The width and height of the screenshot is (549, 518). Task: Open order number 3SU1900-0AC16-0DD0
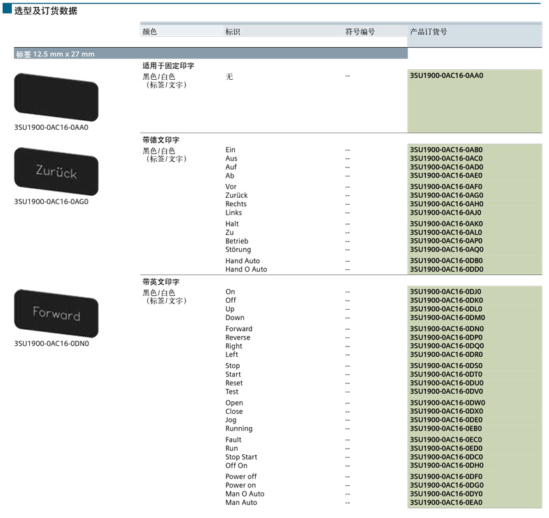pyautogui.click(x=446, y=269)
